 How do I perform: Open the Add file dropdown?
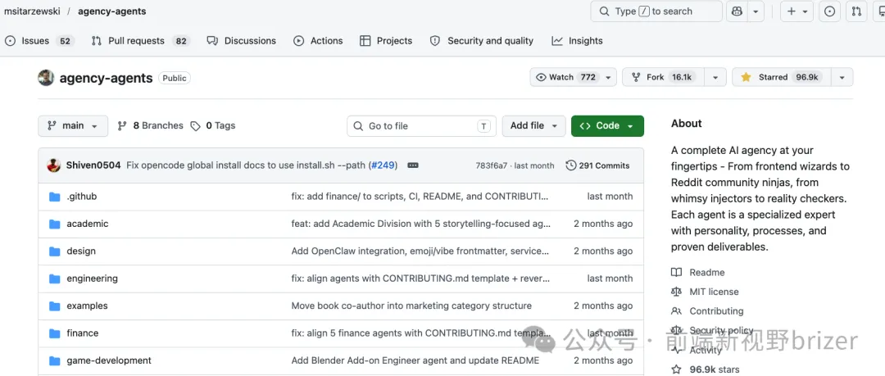click(534, 126)
